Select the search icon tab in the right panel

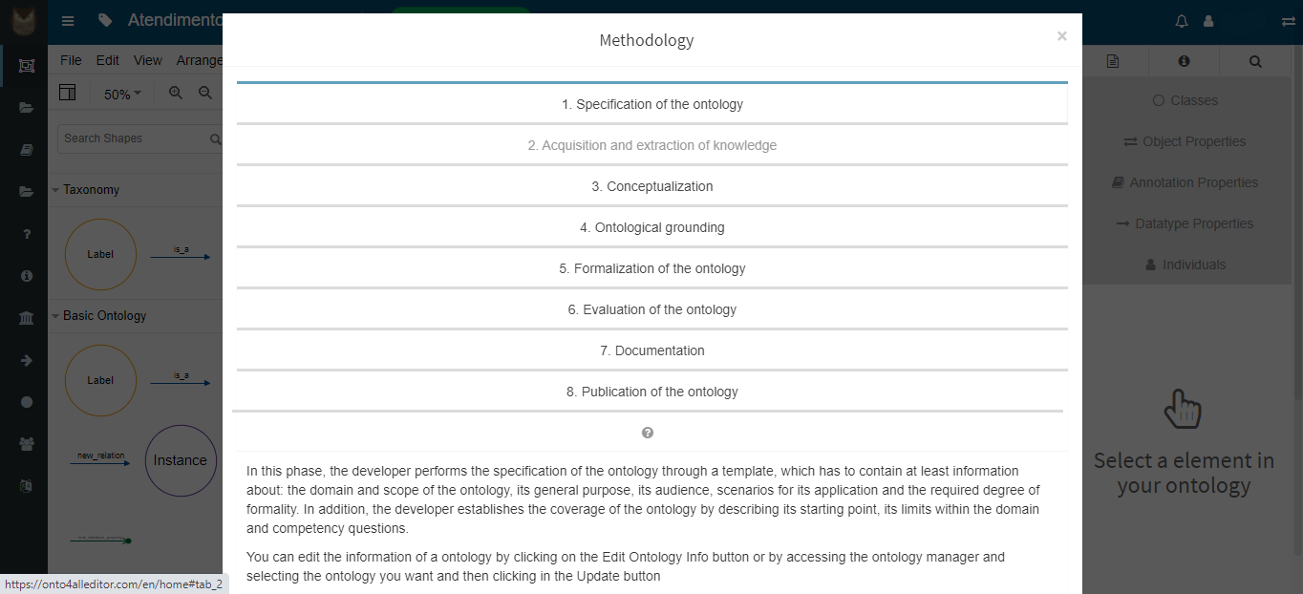[1255, 61]
